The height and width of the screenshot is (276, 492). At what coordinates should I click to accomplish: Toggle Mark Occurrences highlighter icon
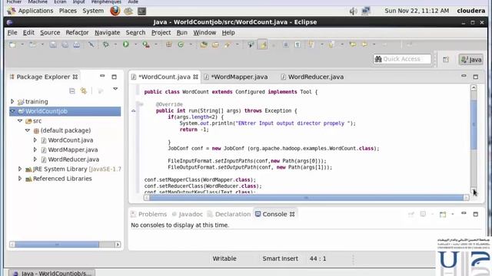click(x=262, y=44)
